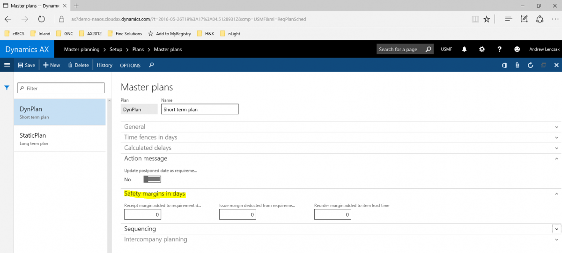The width and height of the screenshot is (562, 253).
Task: Click the USMF company selector
Action: click(446, 49)
